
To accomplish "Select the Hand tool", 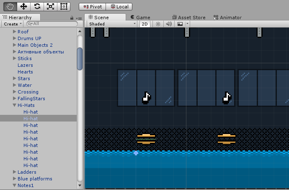I will 10,7.
